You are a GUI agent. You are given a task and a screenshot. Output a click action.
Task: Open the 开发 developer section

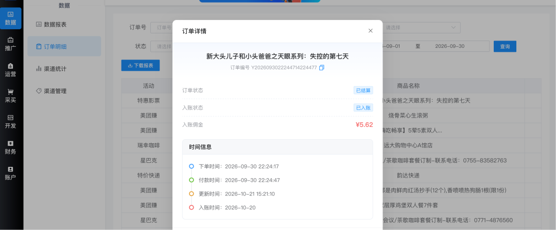coord(10,121)
